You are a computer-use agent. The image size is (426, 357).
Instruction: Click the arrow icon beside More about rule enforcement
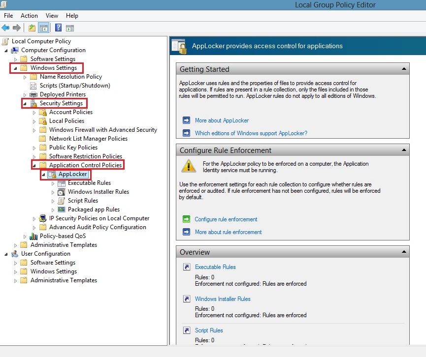click(x=186, y=232)
